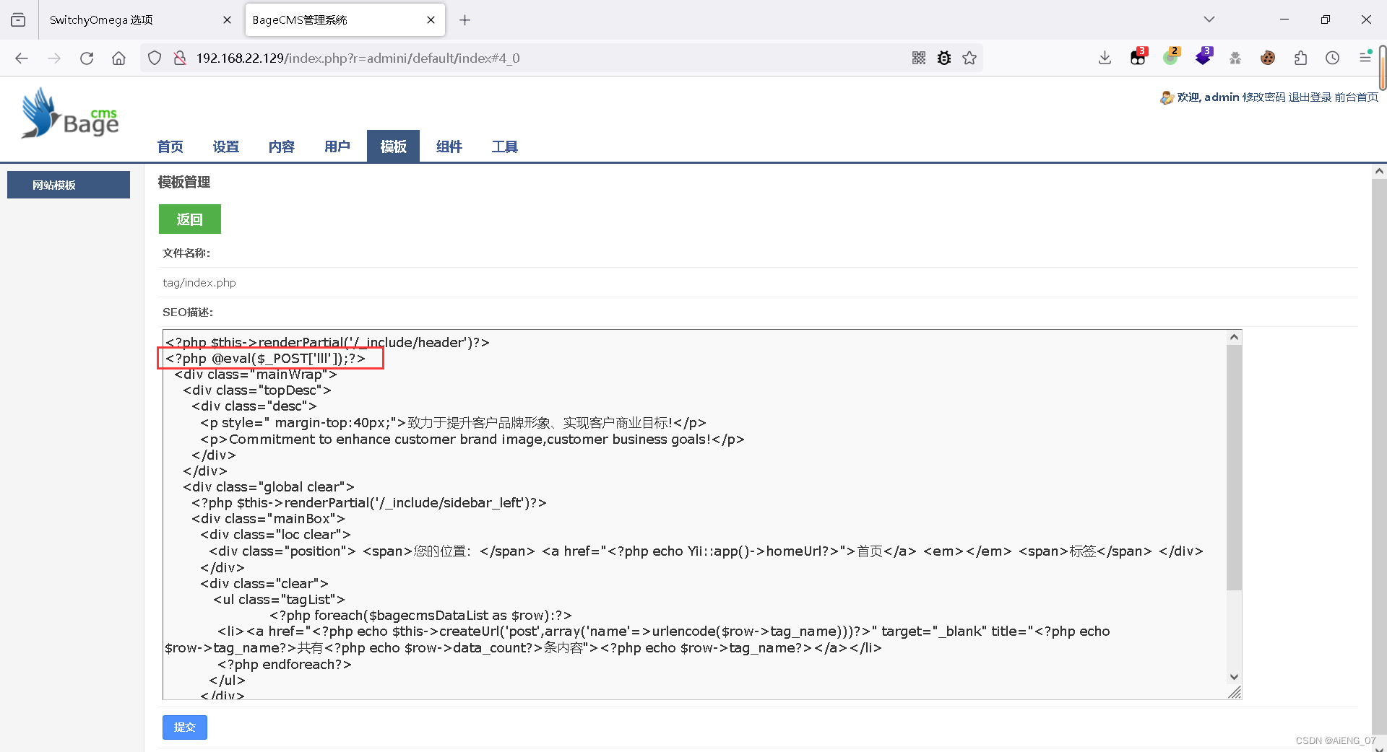
Task: Go to the browser home page
Action: 119,58
